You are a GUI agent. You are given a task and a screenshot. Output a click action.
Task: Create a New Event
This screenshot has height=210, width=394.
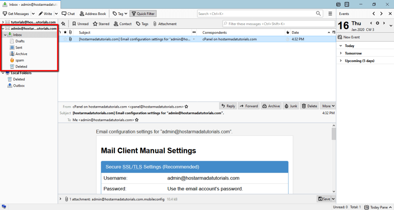tap(349, 37)
